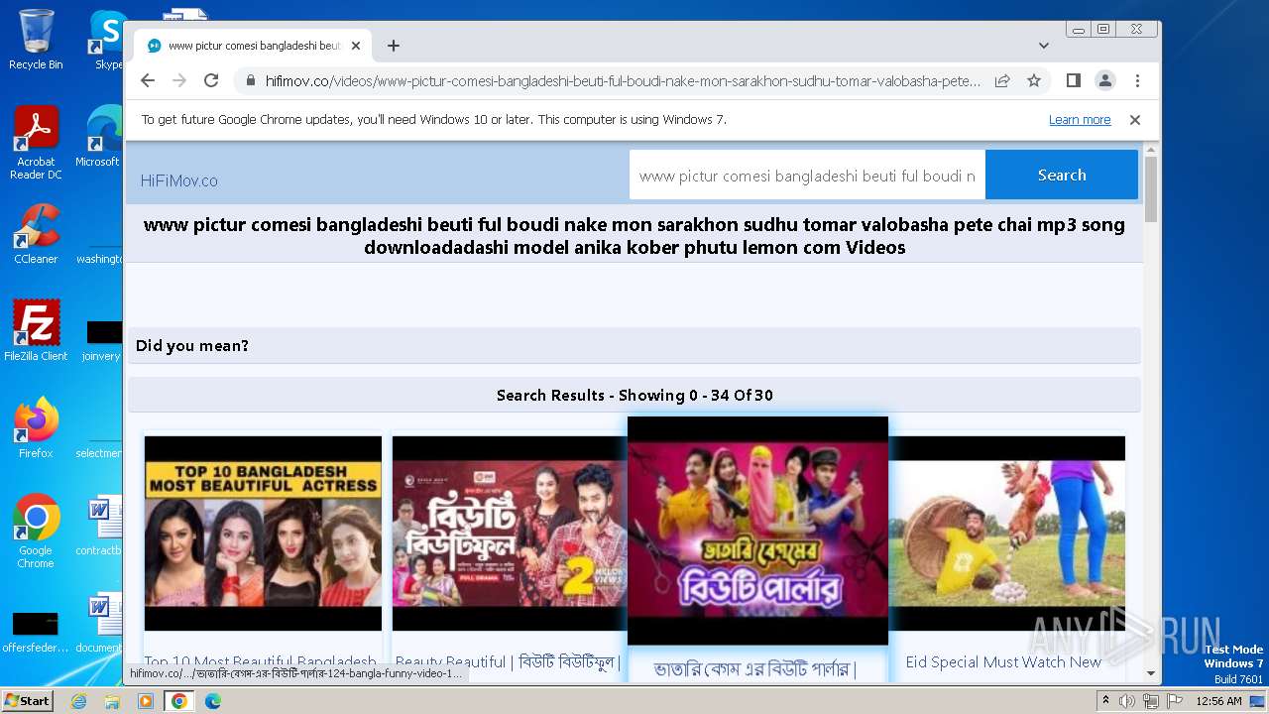This screenshot has height=714, width=1269.
Task: Click the volume speaker tray icon
Action: [1127, 701]
